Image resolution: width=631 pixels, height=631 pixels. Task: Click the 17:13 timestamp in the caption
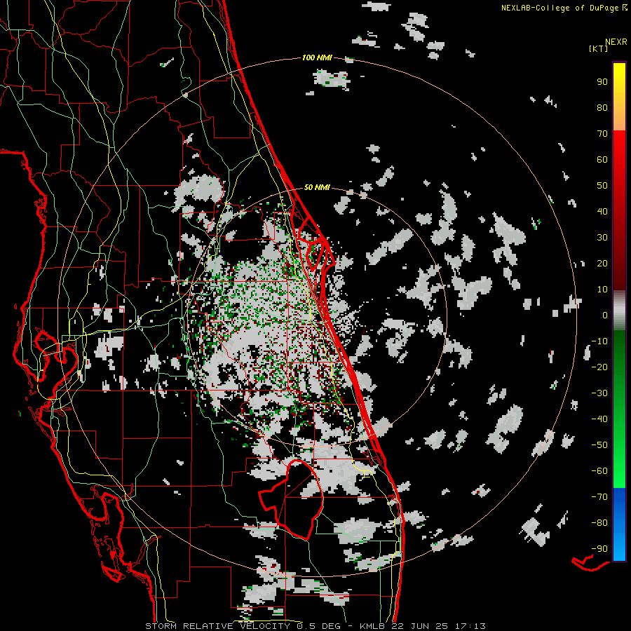(470, 626)
